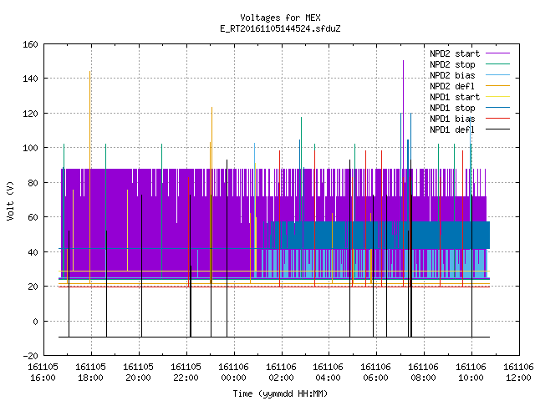Click the 161106 12:00 time tick label

518,373
